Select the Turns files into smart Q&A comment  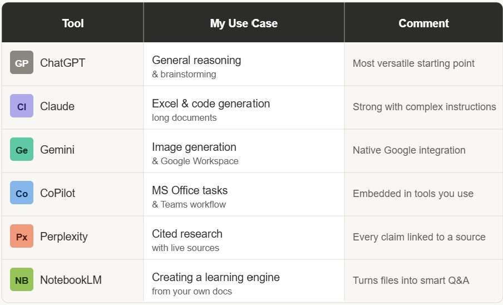(411, 280)
